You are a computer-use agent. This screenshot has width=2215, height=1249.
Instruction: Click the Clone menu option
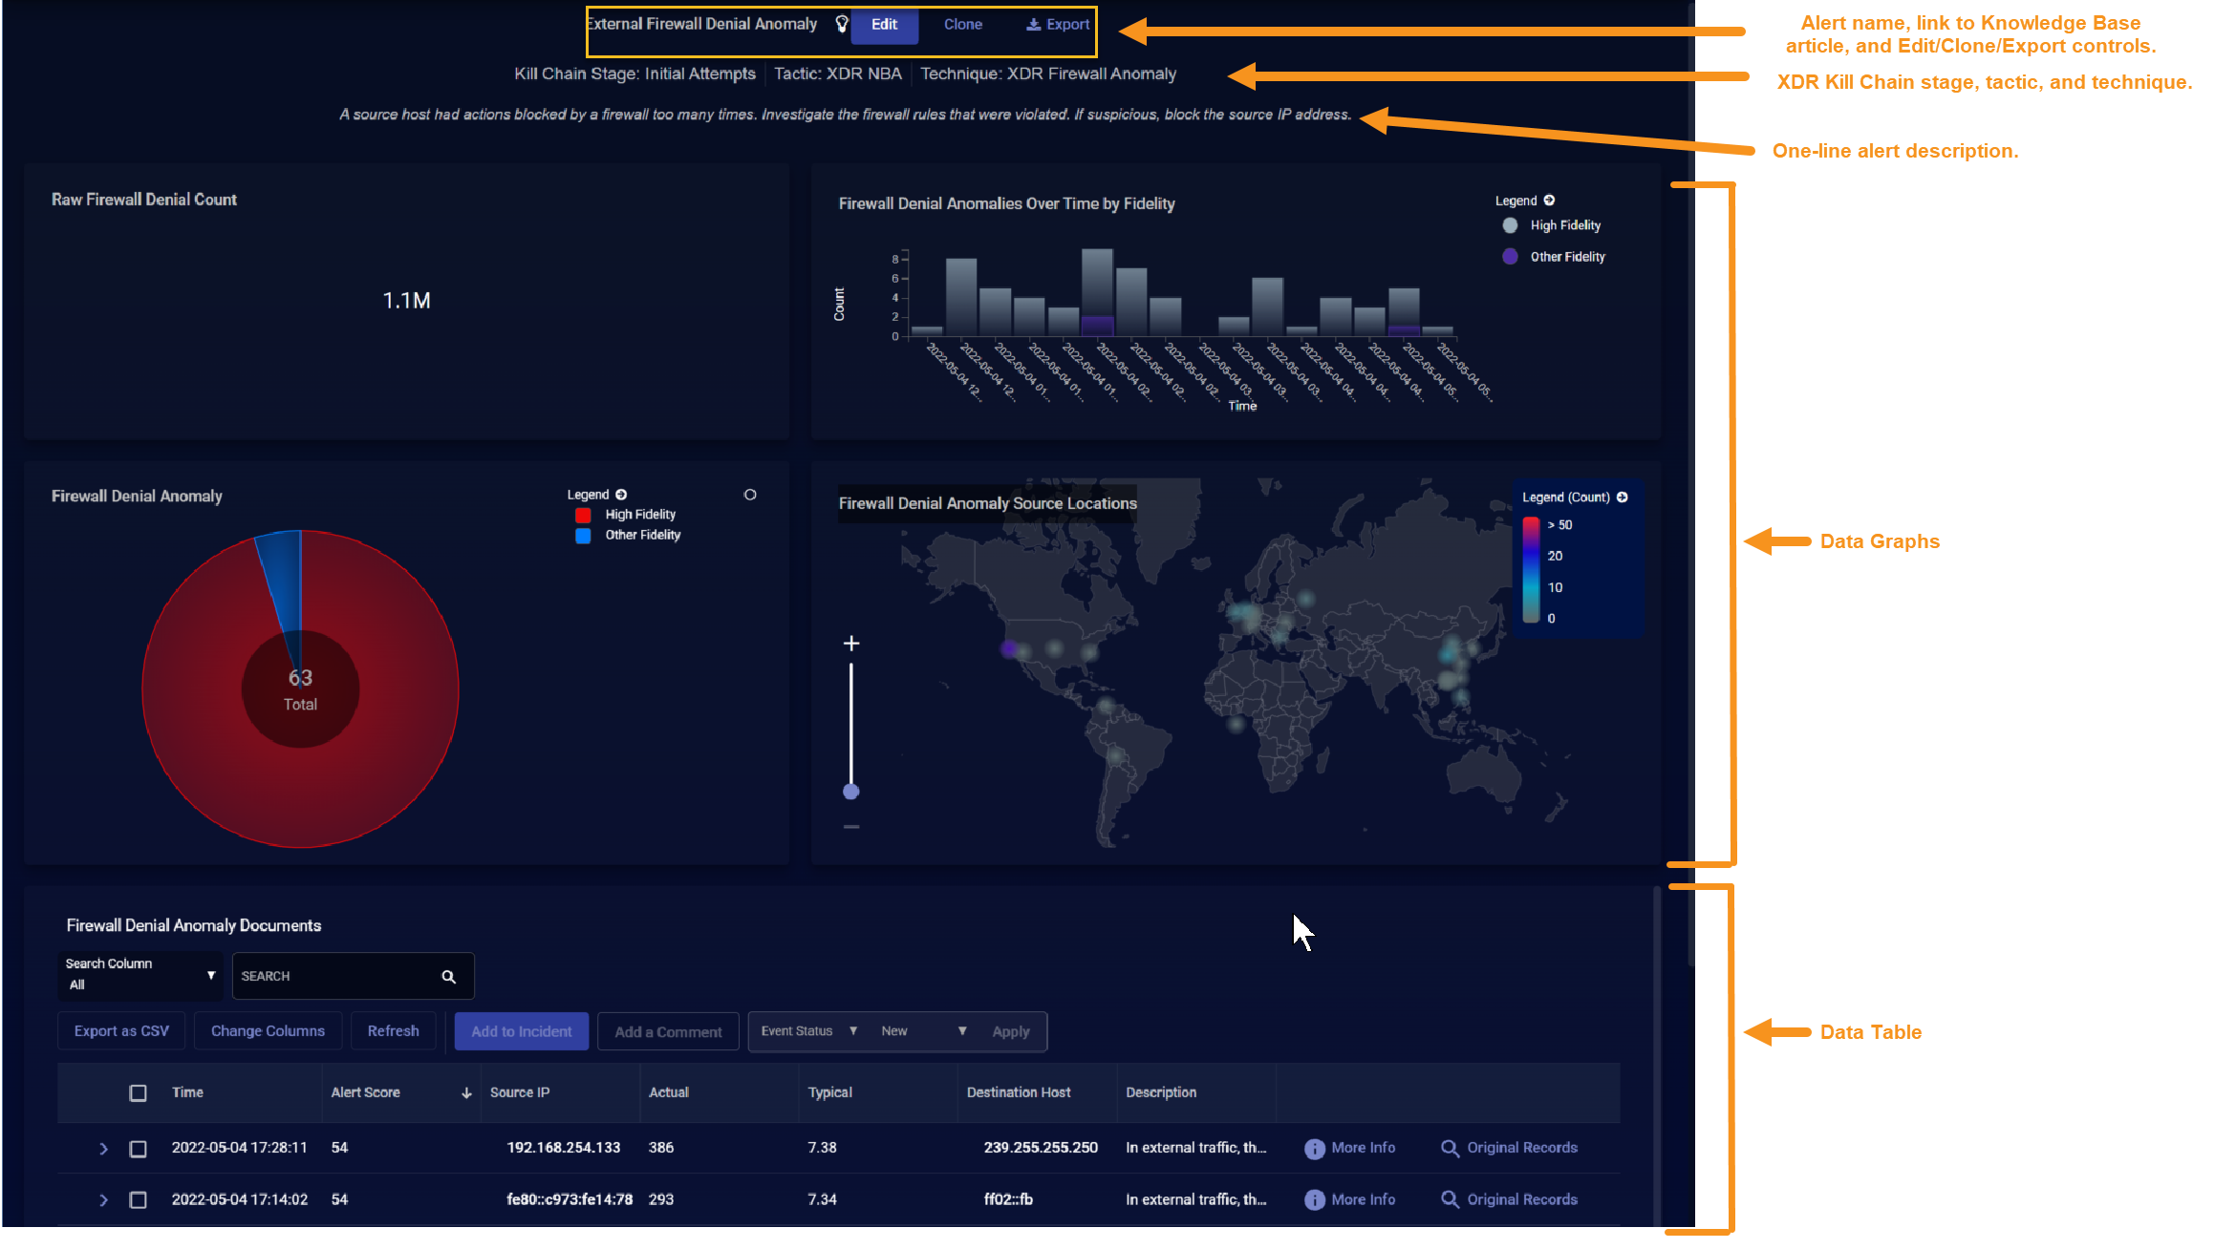pos(962,25)
